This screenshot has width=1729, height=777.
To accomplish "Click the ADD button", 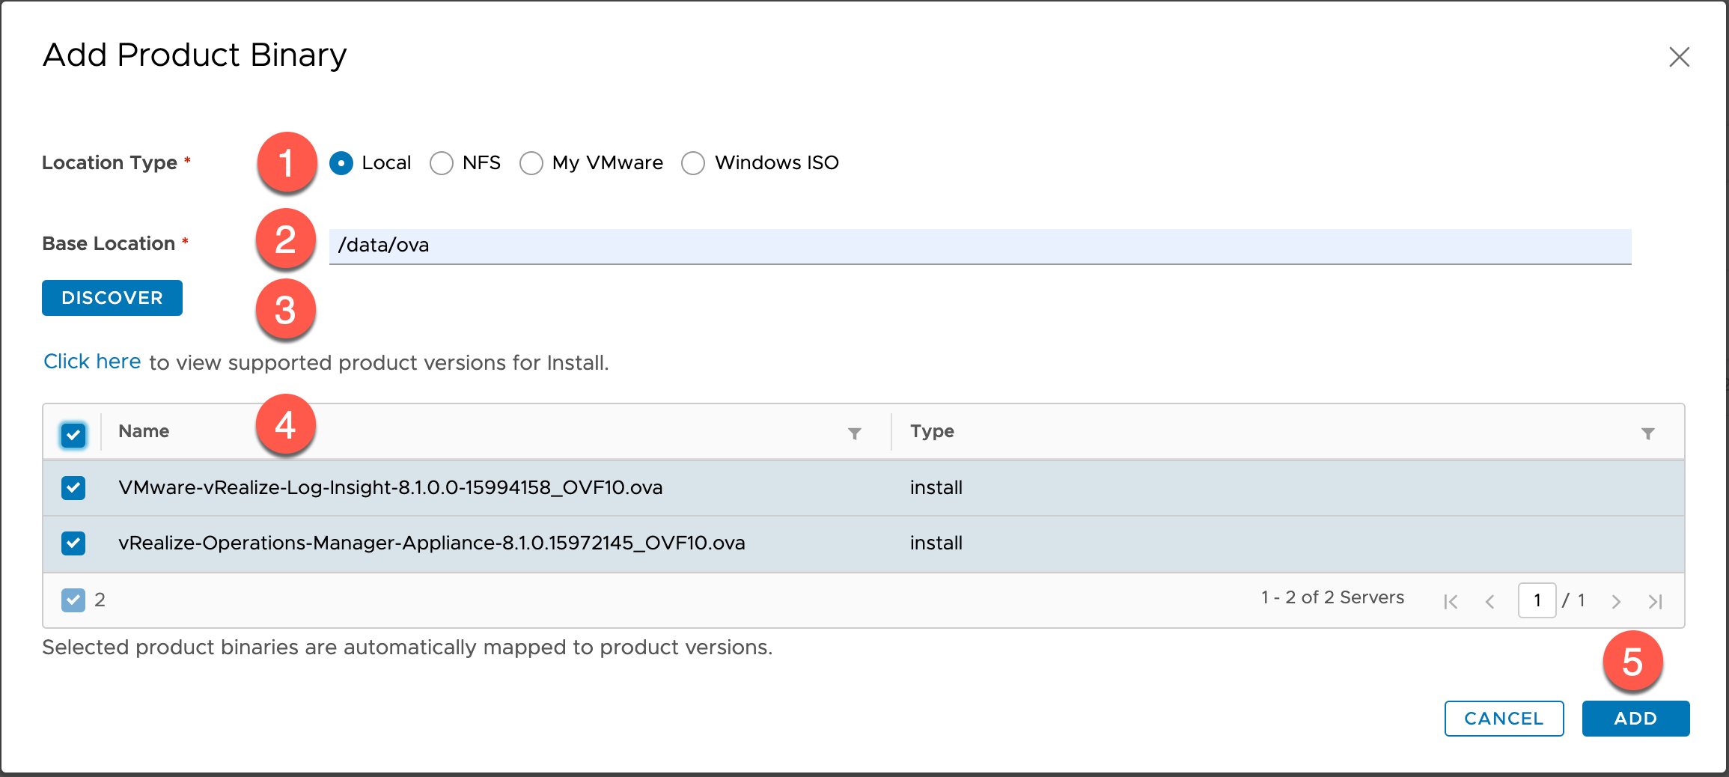I will pyautogui.click(x=1635, y=719).
